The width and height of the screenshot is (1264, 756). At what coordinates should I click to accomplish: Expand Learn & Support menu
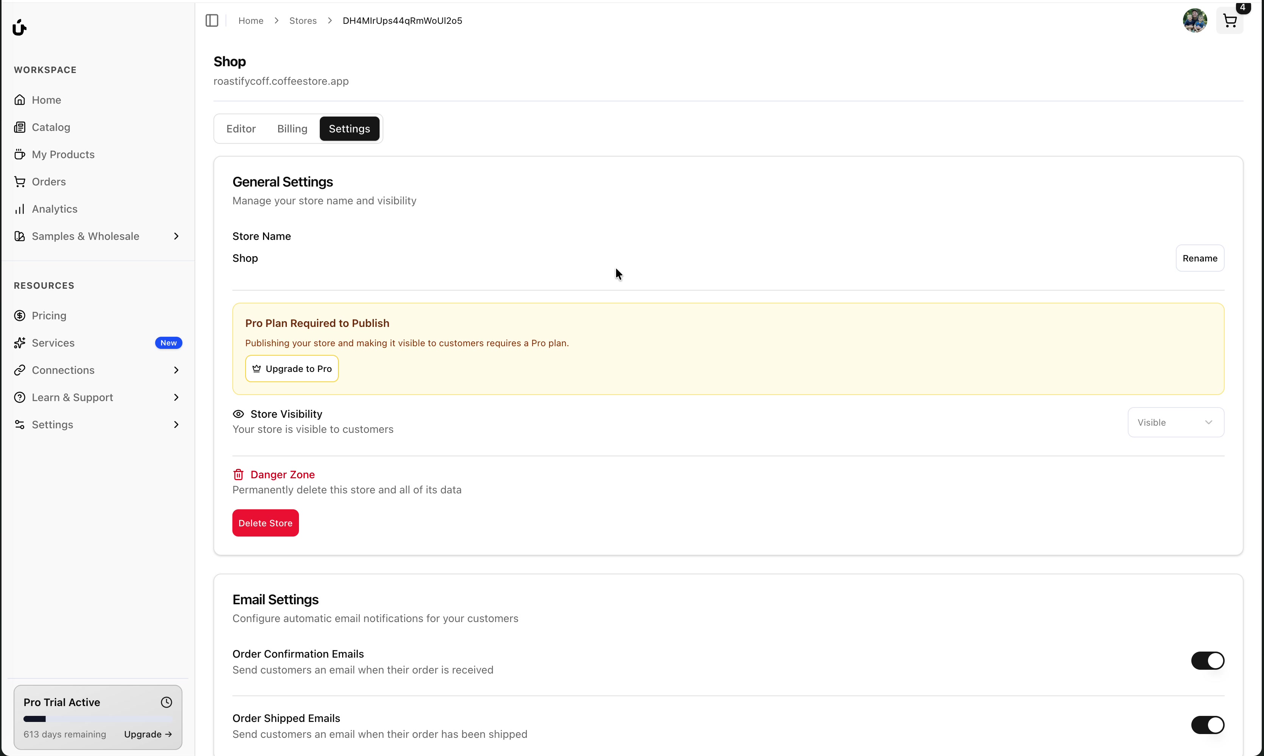176,397
